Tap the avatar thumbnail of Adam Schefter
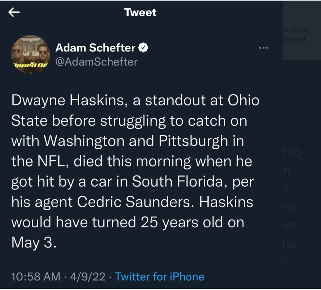Viewport: 321px width, 290px height. [x=30, y=54]
